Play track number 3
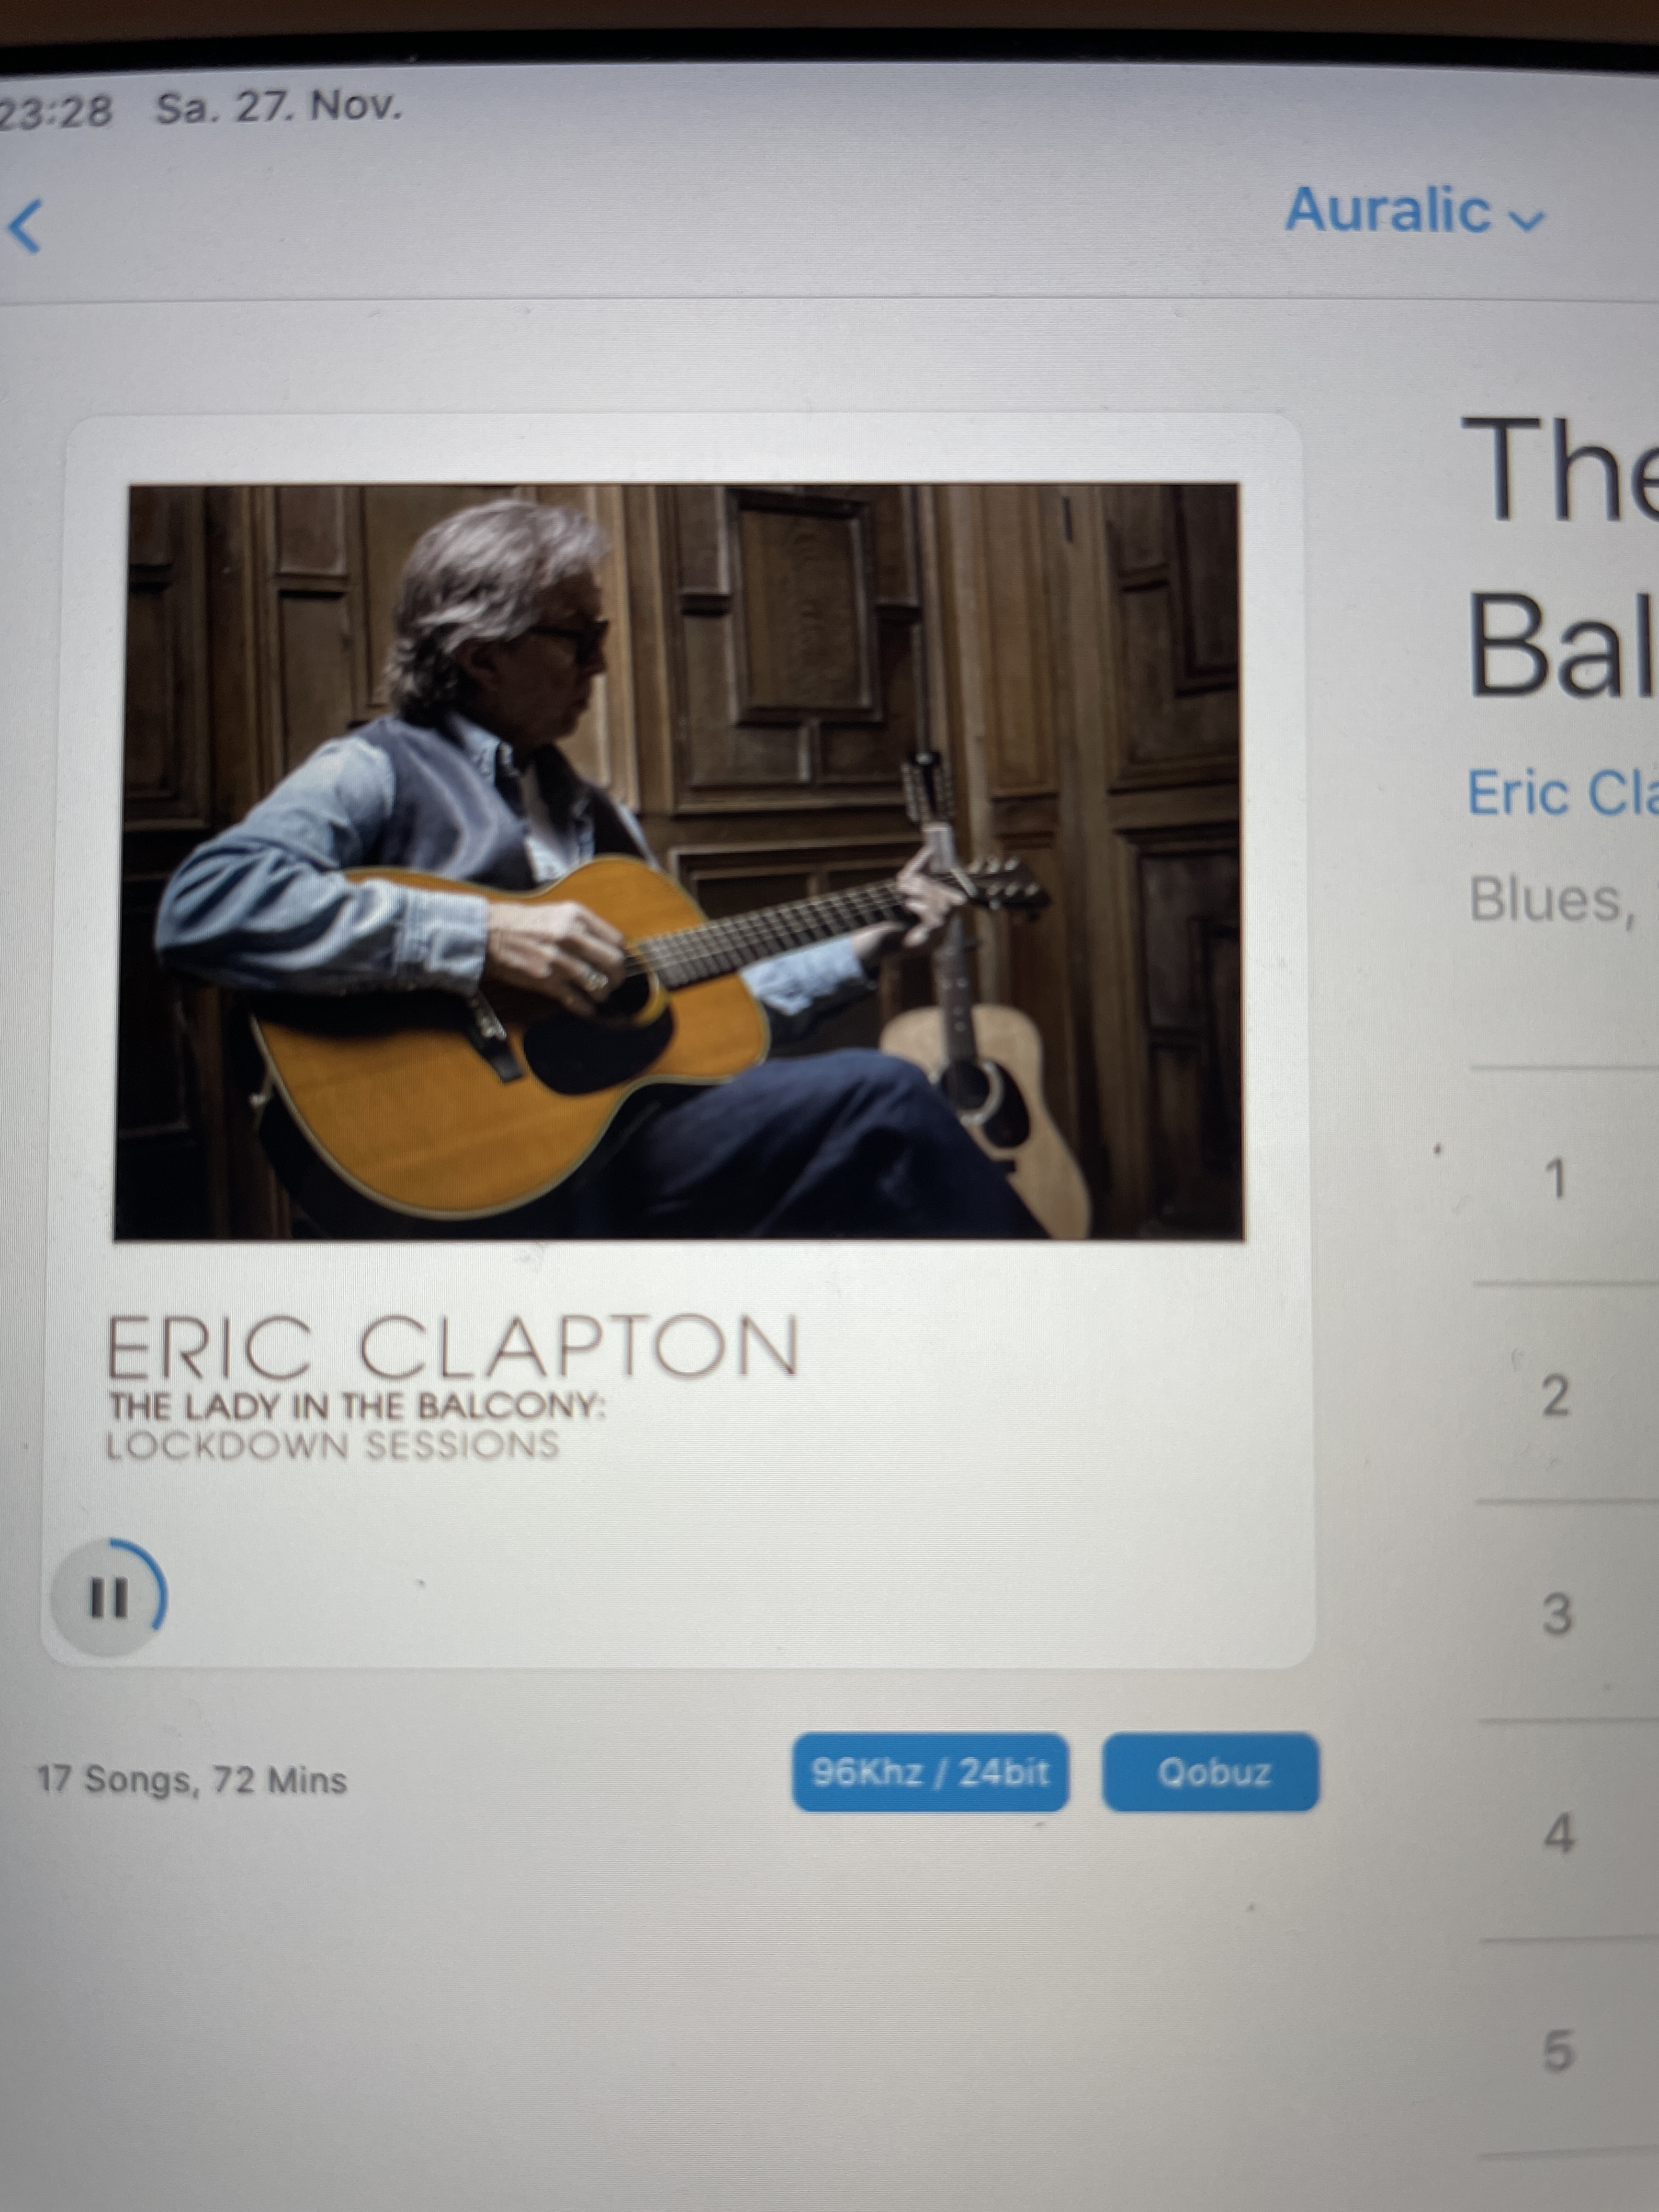 pos(1556,1615)
